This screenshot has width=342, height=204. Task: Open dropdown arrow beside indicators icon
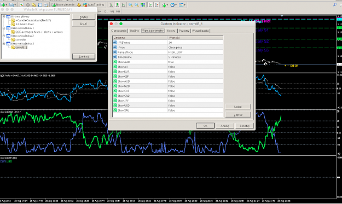point(167,5)
